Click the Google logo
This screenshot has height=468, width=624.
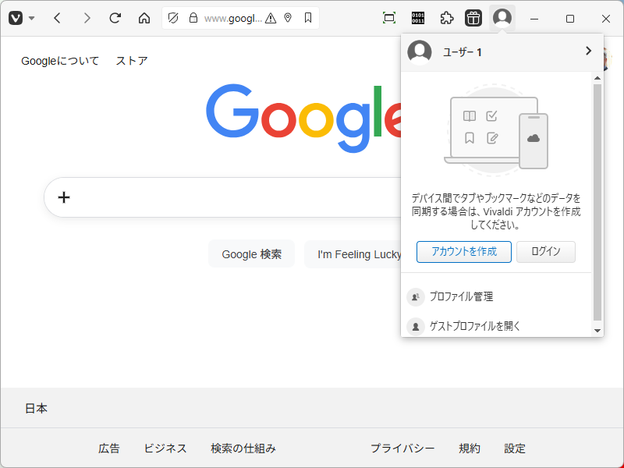tap(303, 118)
